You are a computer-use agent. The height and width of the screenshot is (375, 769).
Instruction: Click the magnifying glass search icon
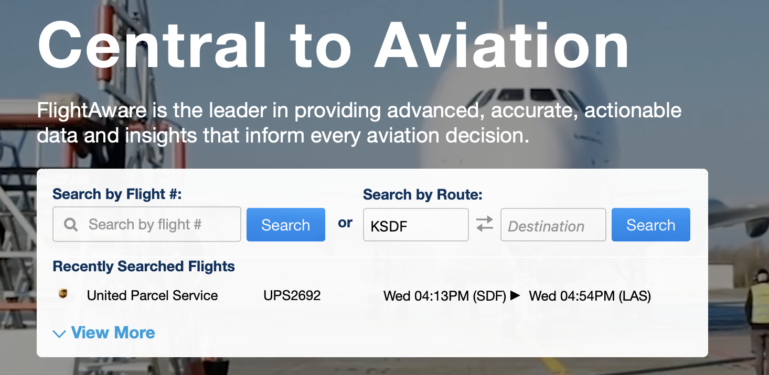coord(71,225)
